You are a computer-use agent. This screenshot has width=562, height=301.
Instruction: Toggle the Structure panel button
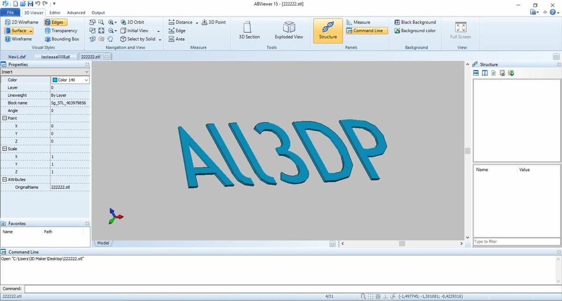[328, 30]
